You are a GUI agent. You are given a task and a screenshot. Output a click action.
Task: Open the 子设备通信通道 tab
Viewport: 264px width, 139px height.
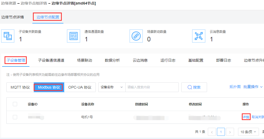(51, 60)
